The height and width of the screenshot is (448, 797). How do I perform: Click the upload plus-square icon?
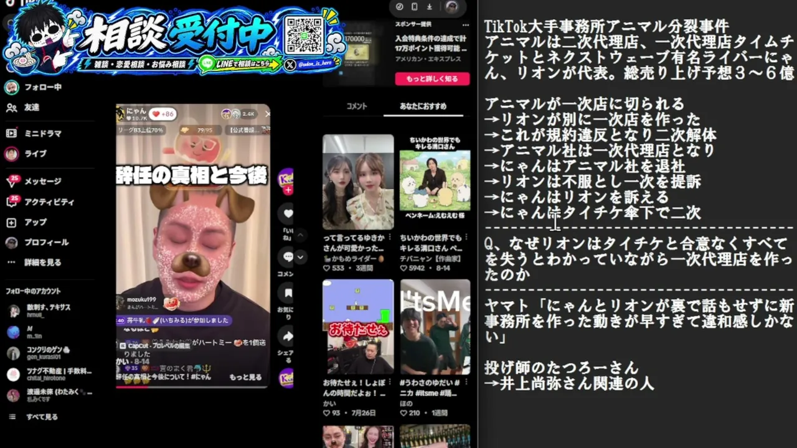click(11, 222)
